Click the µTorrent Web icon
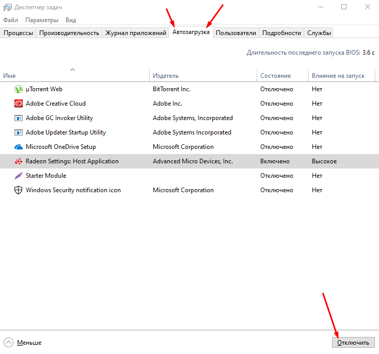This screenshot has height=354, width=379. pyautogui.click(x=19, y=89)
